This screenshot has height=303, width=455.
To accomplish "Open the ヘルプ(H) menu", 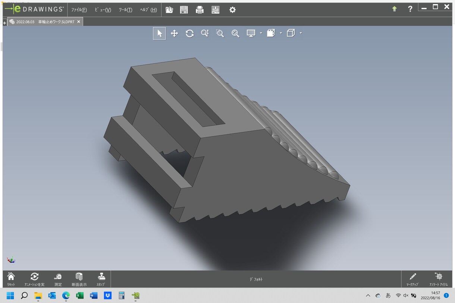I will pos(148,10).
